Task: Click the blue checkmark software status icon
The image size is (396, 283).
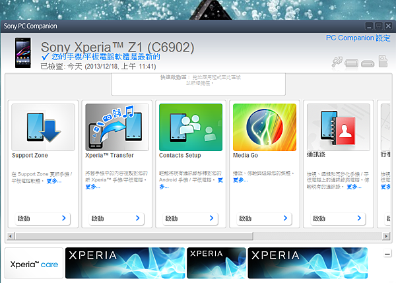Action: pyautogui.click(x=45, y=57)
